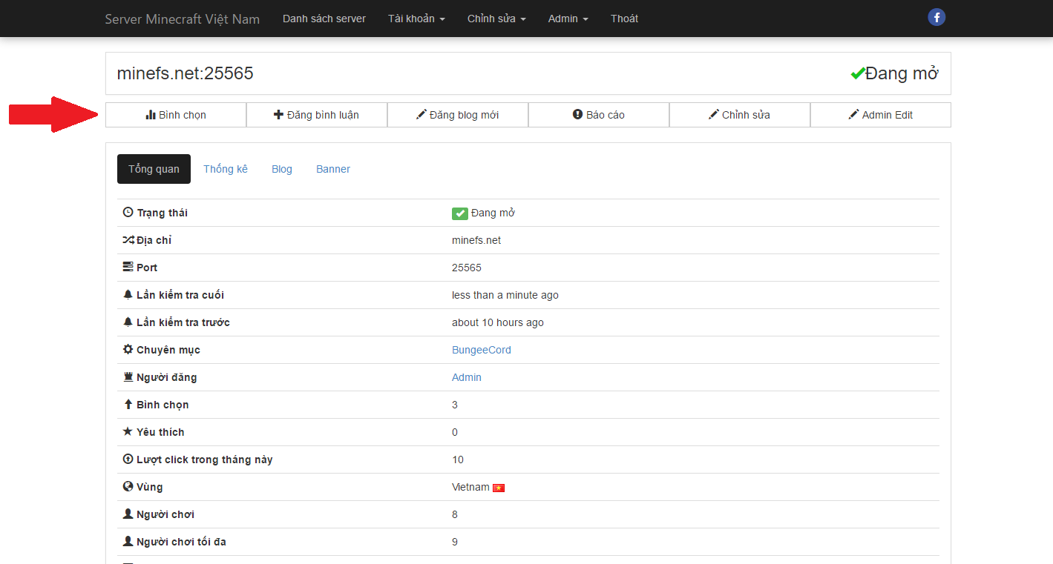Click the 'about 10 hours ago' text
The image size is (1053, 564).
point(498,322)
